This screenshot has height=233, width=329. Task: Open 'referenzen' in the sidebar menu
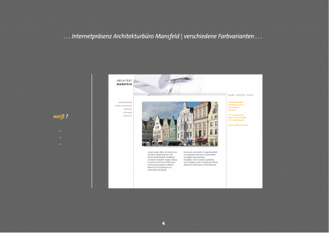pos(127,116)
